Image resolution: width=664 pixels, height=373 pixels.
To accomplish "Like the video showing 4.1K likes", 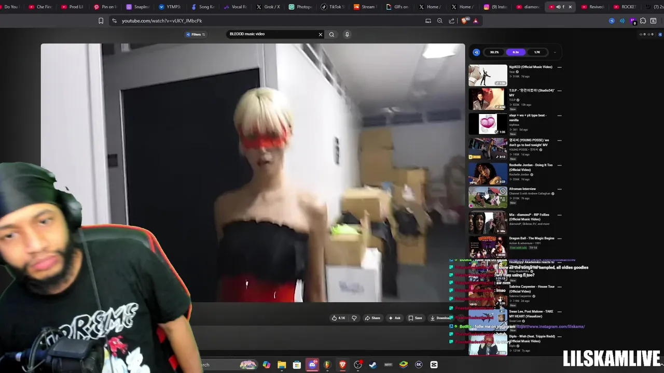I will pos(338,318).
